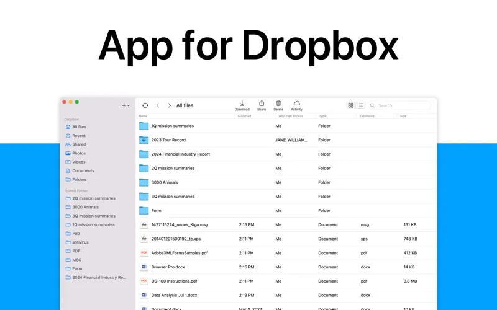
Task: Click the refresh sync icon
Action: [x=145, y=105]
